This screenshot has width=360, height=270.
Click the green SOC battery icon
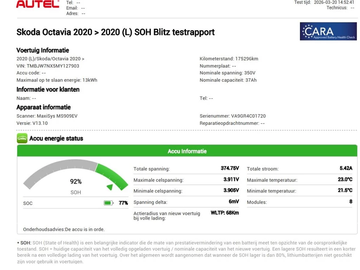(108, 203)
